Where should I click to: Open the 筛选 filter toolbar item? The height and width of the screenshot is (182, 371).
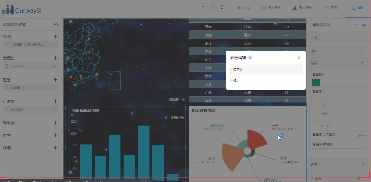click(x=331, y=8)
